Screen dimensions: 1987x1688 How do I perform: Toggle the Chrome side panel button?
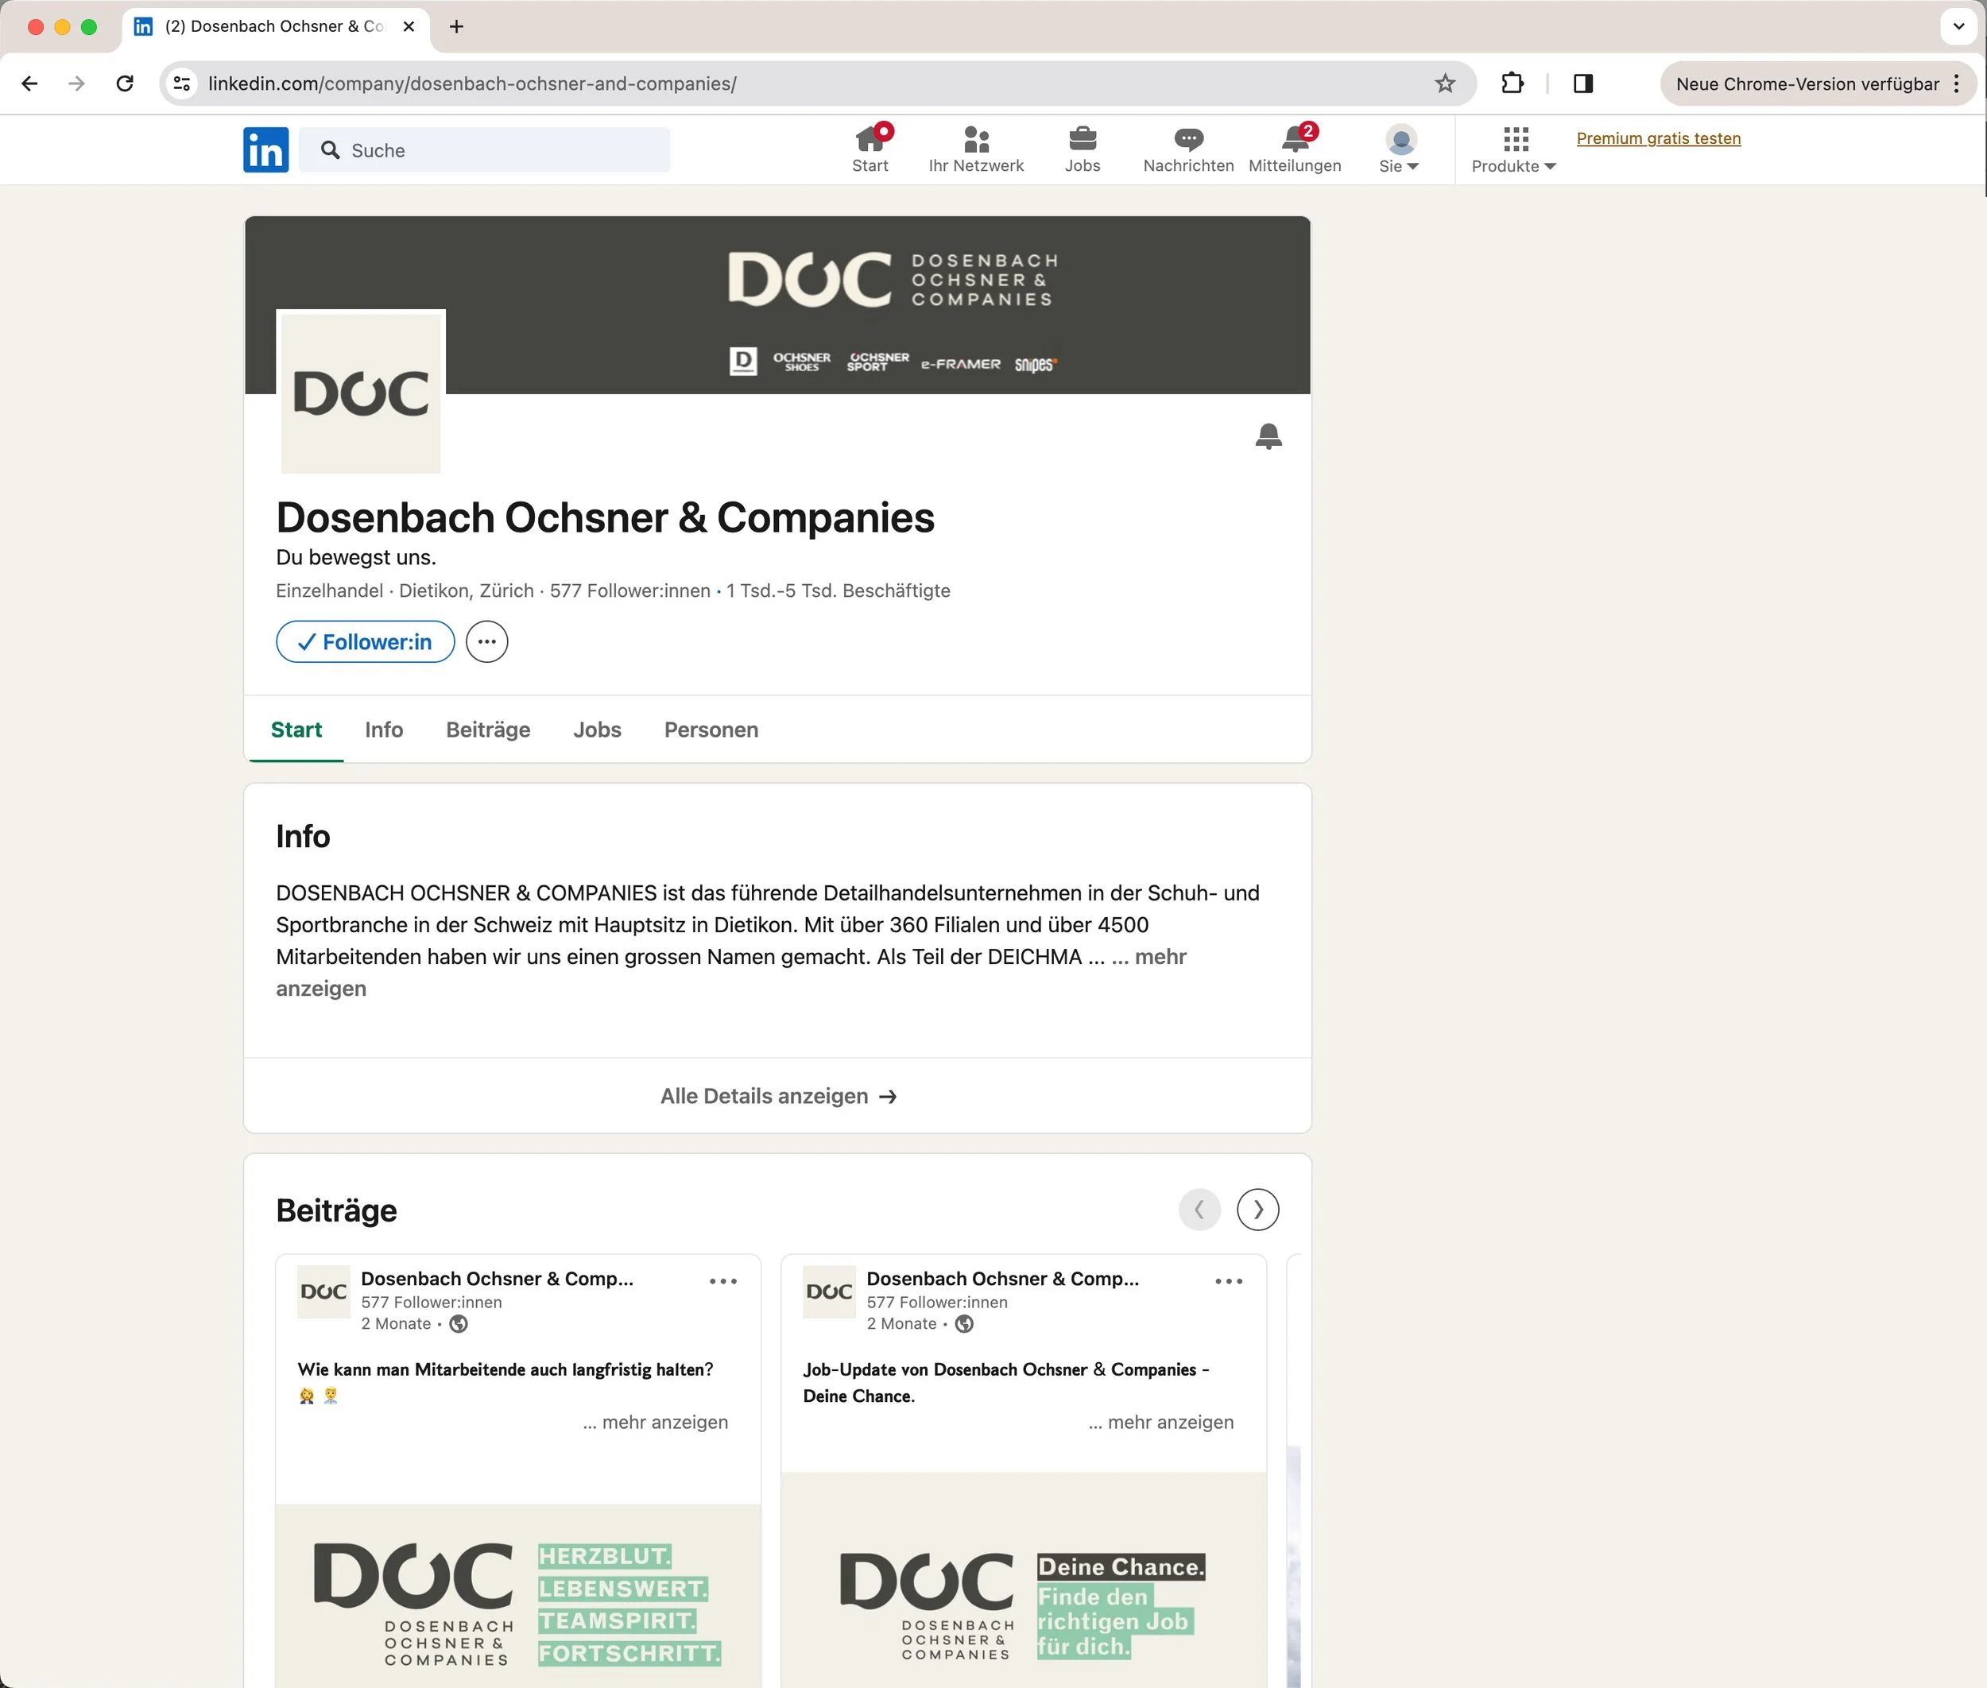[x=1583, y=83]
